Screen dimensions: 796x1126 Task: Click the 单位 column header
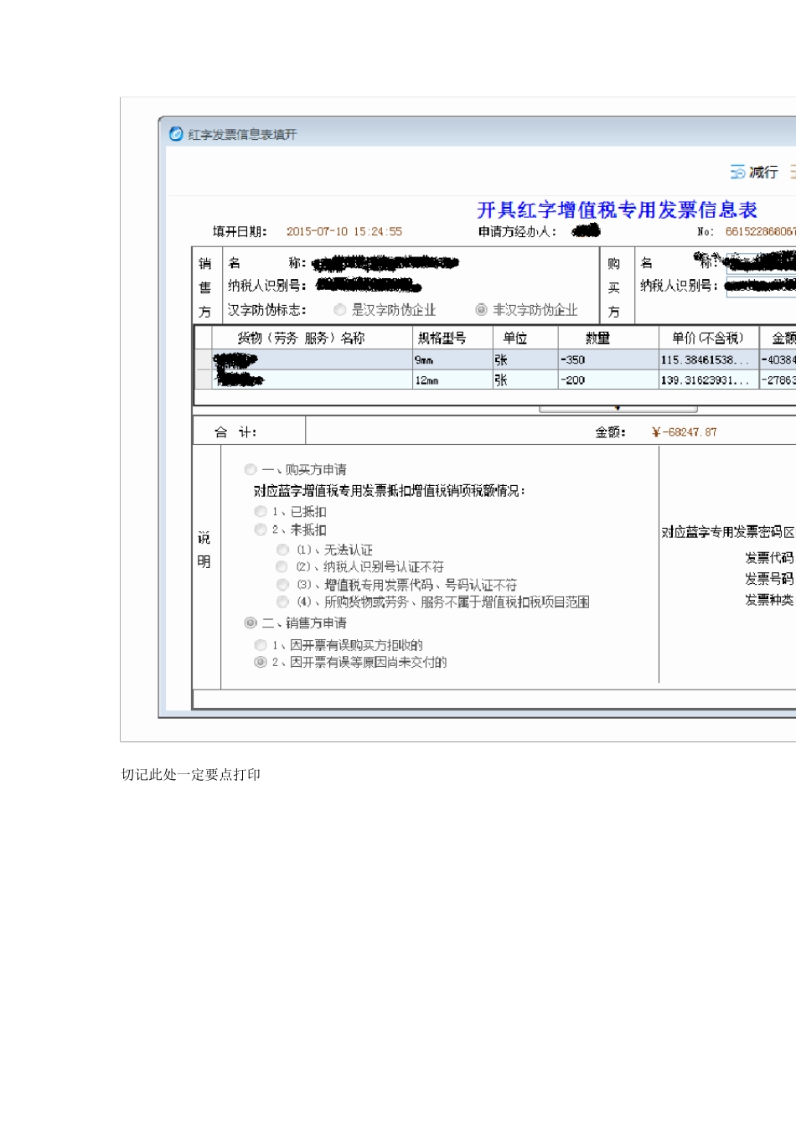(525, 338)
